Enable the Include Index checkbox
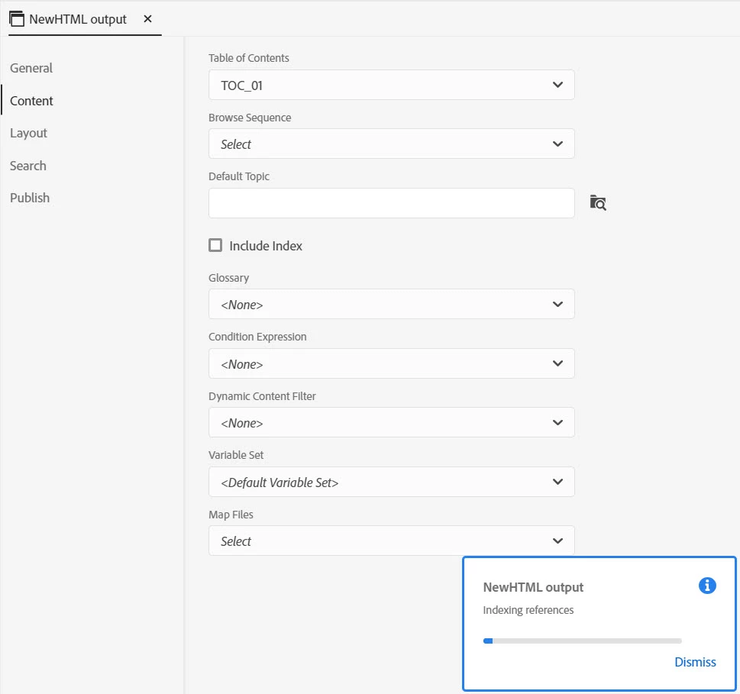The width and height of the screenshot is (740, 694). (216, 245)
